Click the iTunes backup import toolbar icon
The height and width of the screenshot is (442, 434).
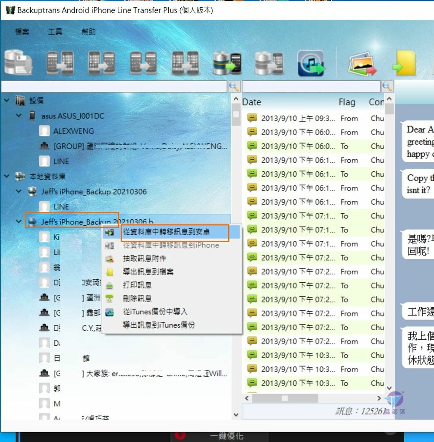click(311, 63)
